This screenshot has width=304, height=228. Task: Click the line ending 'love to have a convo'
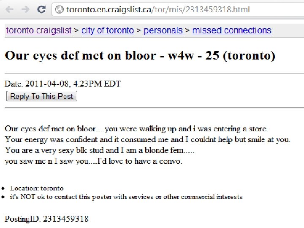click(x=93, y=161)
